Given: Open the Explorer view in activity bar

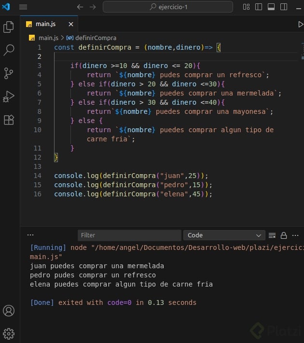Looking at the screenshot, I should click(x=9, y=27).
